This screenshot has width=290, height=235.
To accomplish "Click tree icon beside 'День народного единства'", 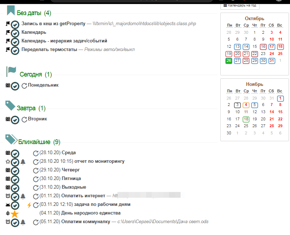I will tap(8, 213).
